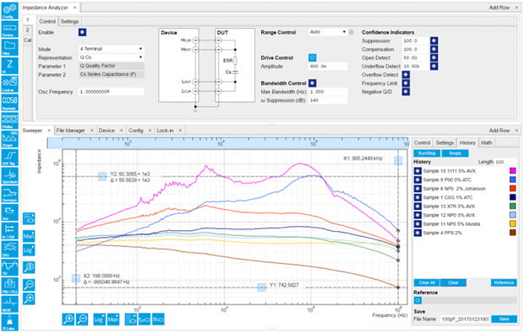Open the Numeric sidebar icon

pyautogui.click(x=10, y=102)
